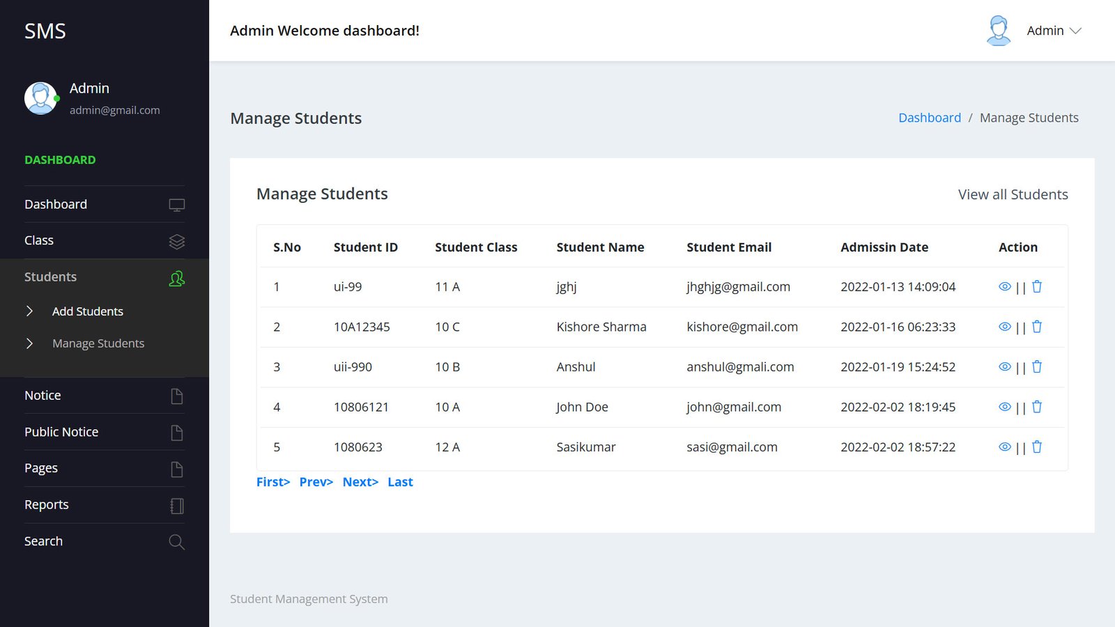Viewport: 1115px width, 627px height.
Task: Go to Prev page of students
Action: click(316, 482)
